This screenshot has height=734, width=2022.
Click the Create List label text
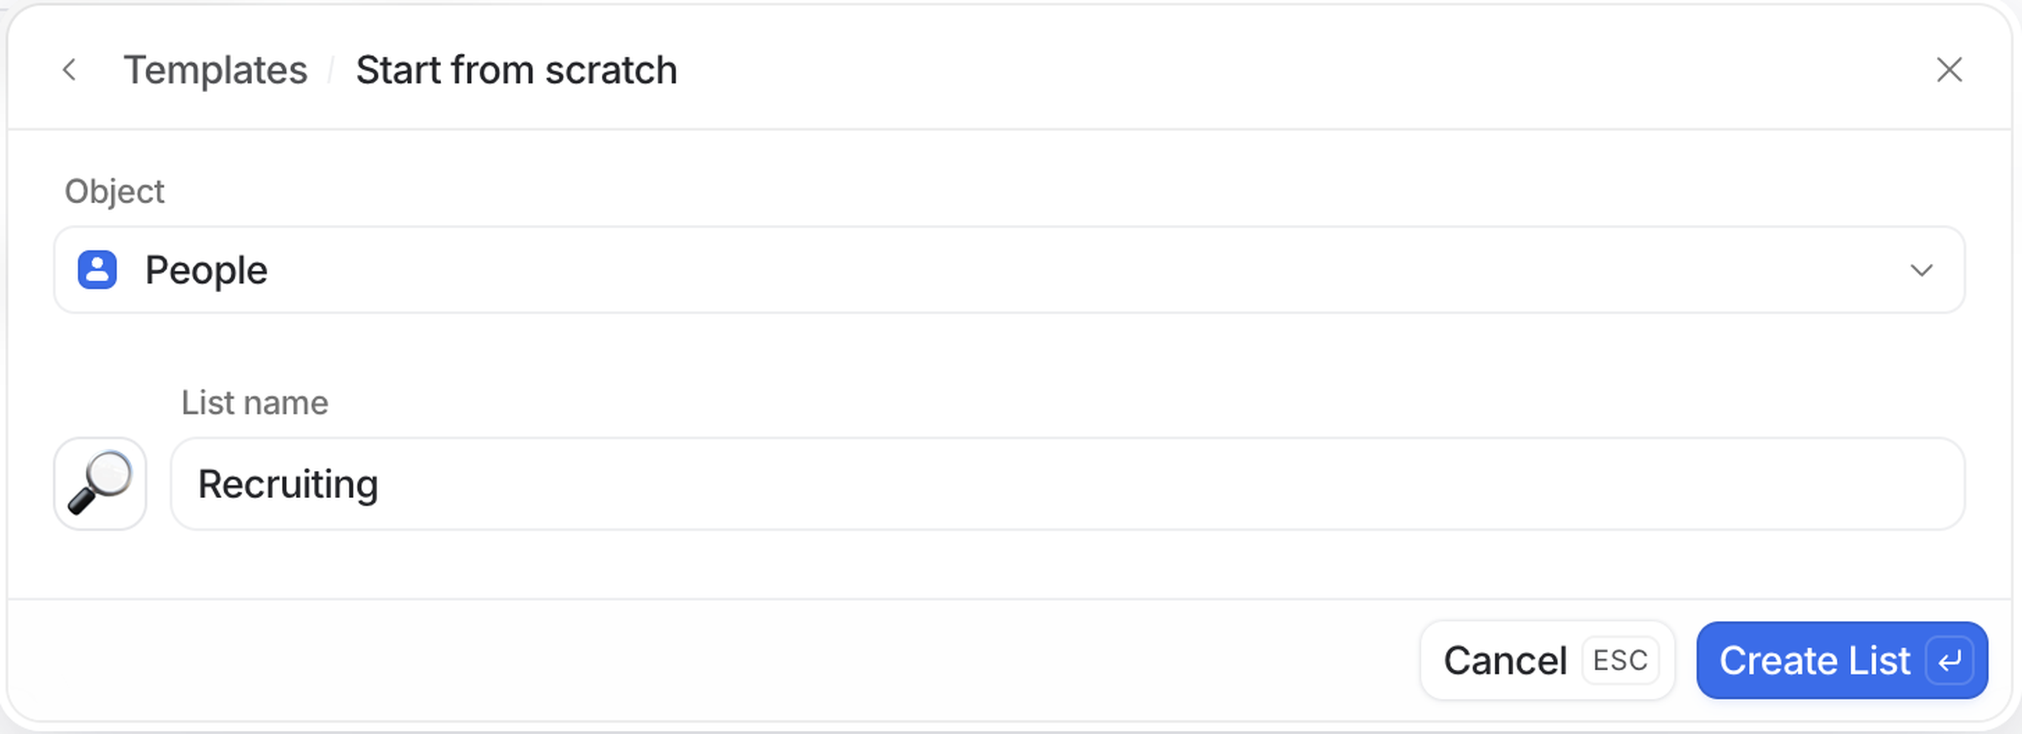pyautogui.click(x=1814, y=661)
